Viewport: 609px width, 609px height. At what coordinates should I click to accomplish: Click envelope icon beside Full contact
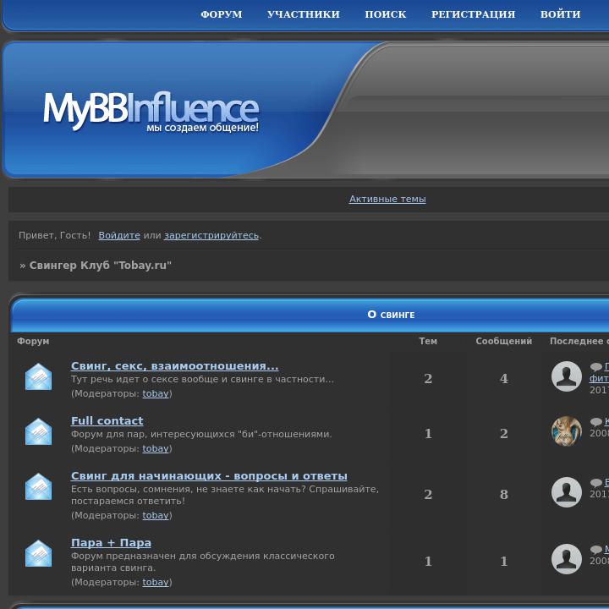click(x=38, y=431)
